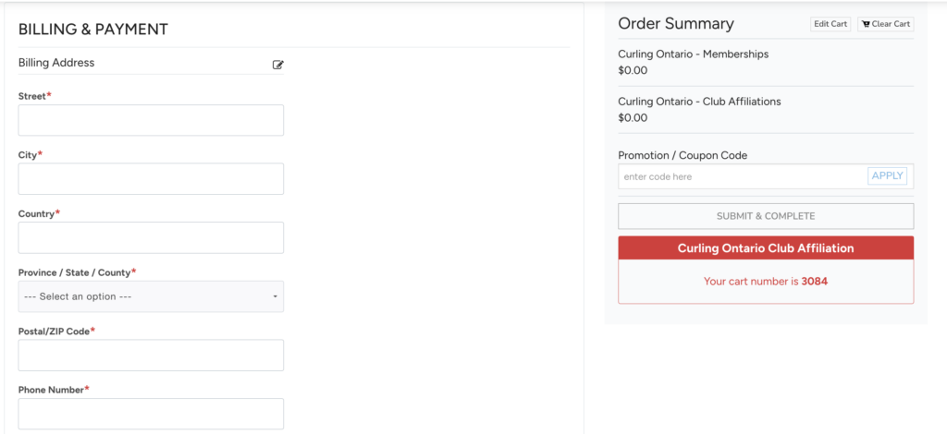Select the cart number 3084 text
The width and height of the screenshot is (947, 434).
(814, 282)
